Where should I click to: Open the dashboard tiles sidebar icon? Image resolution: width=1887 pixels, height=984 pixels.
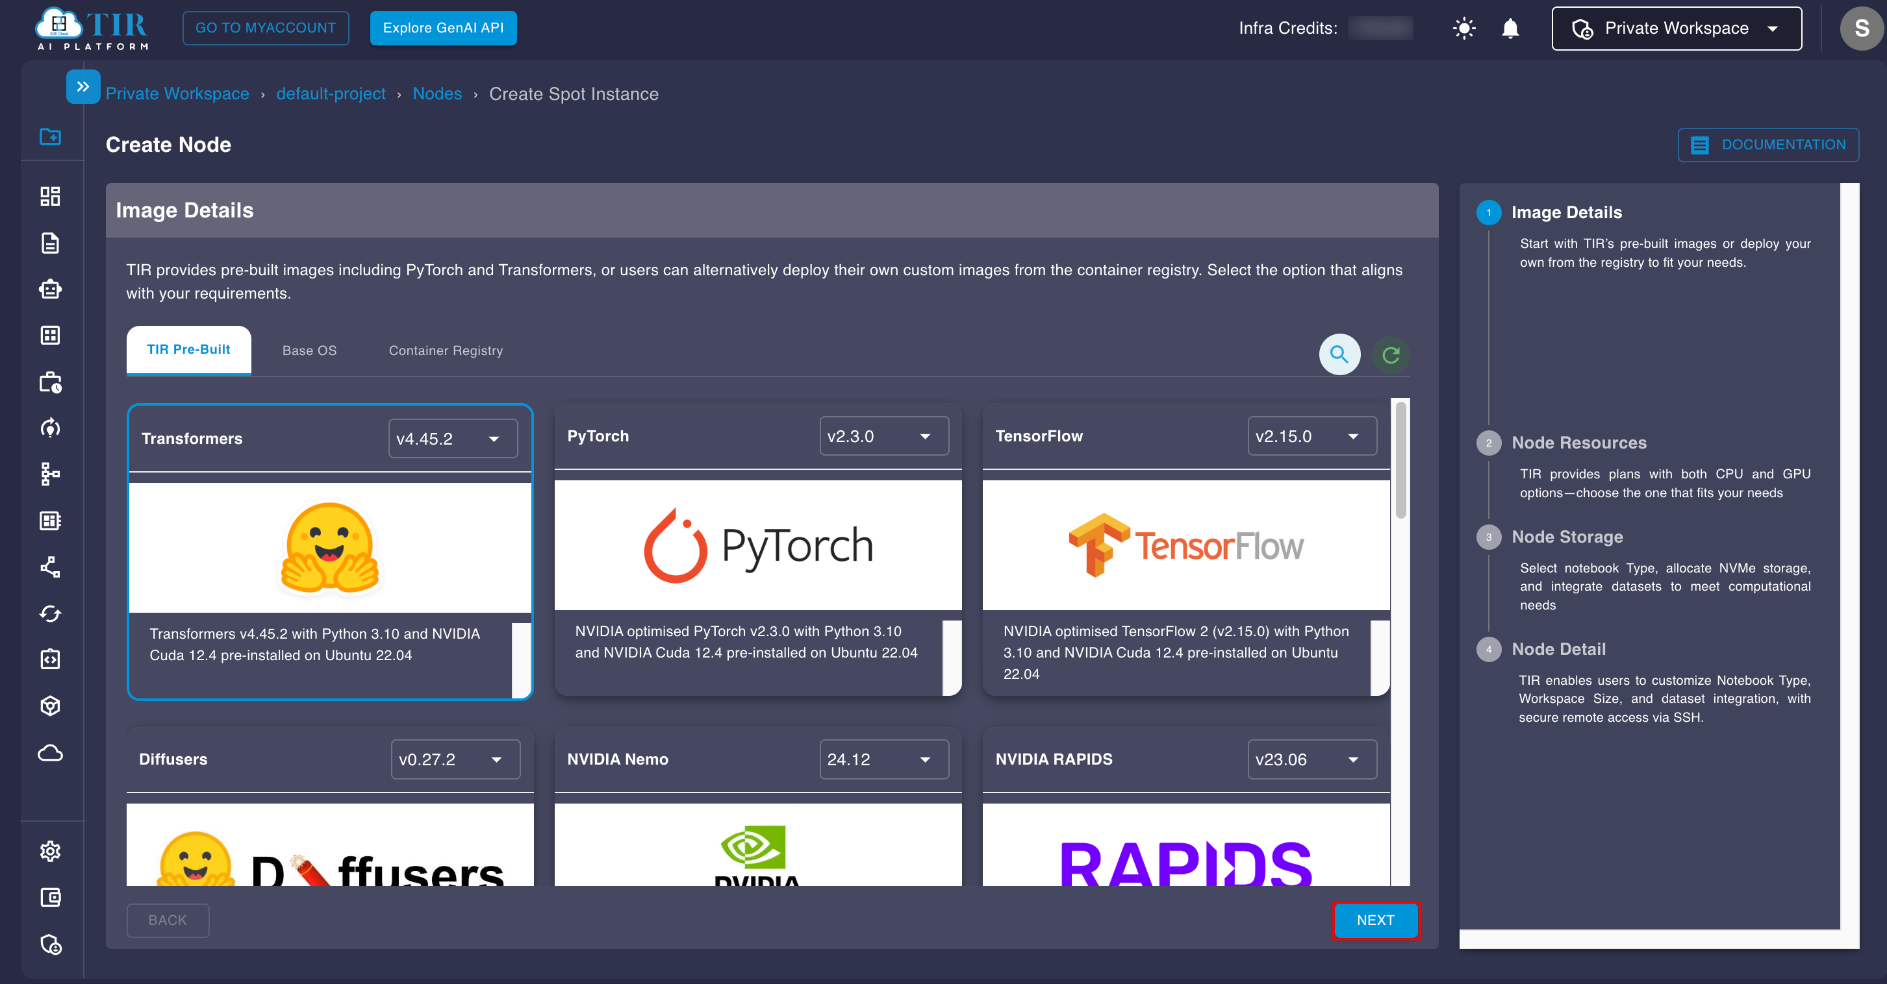50,195
